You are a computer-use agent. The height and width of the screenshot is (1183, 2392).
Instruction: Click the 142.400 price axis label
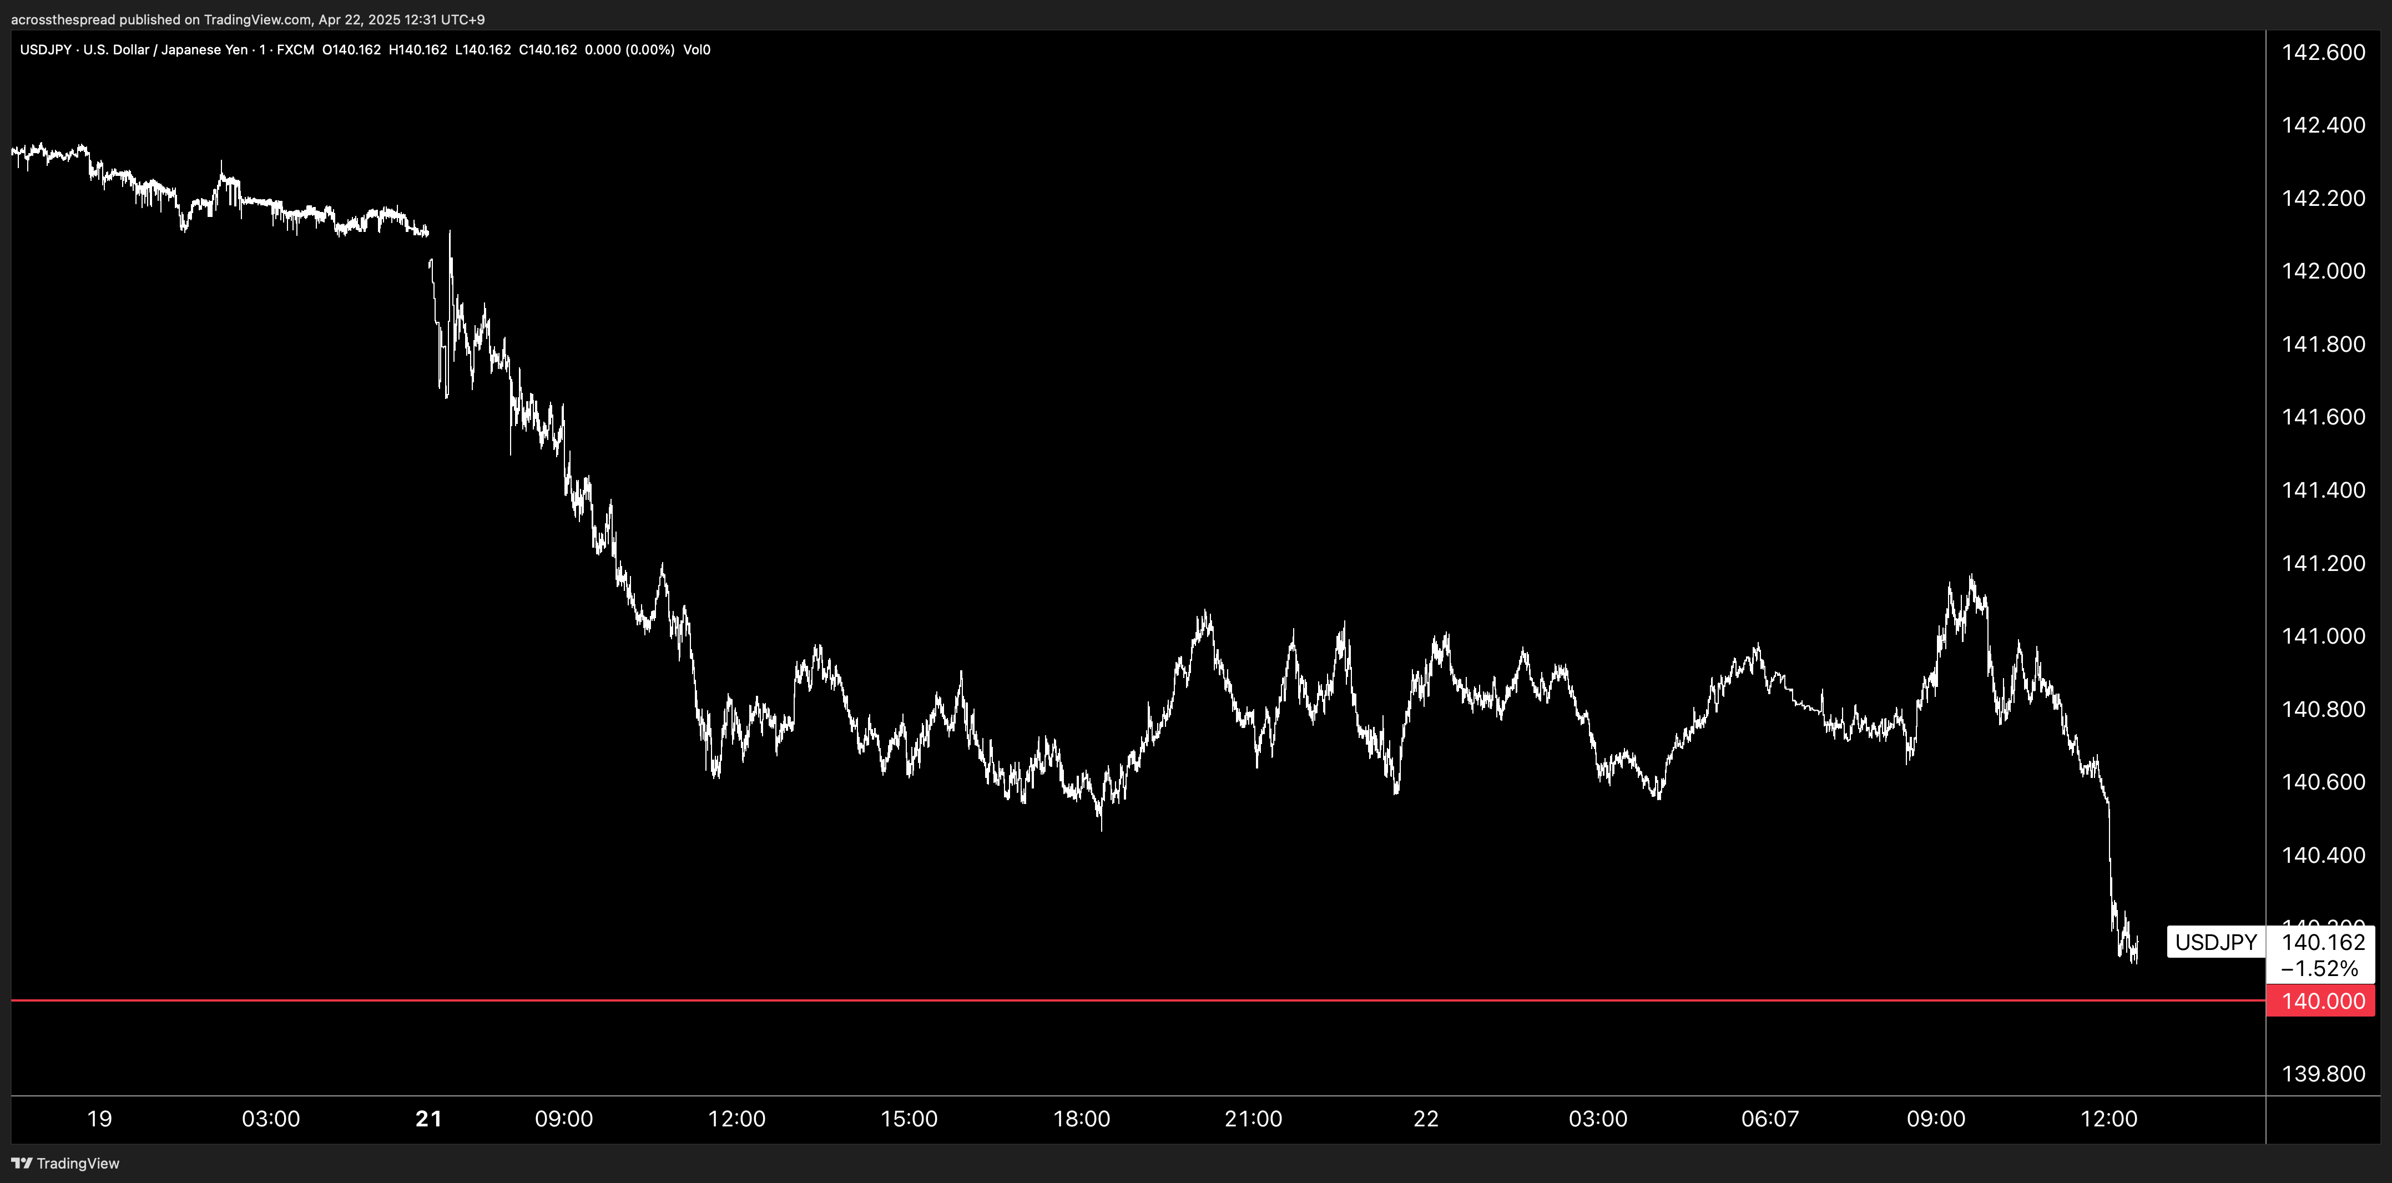pos(2323,125)
